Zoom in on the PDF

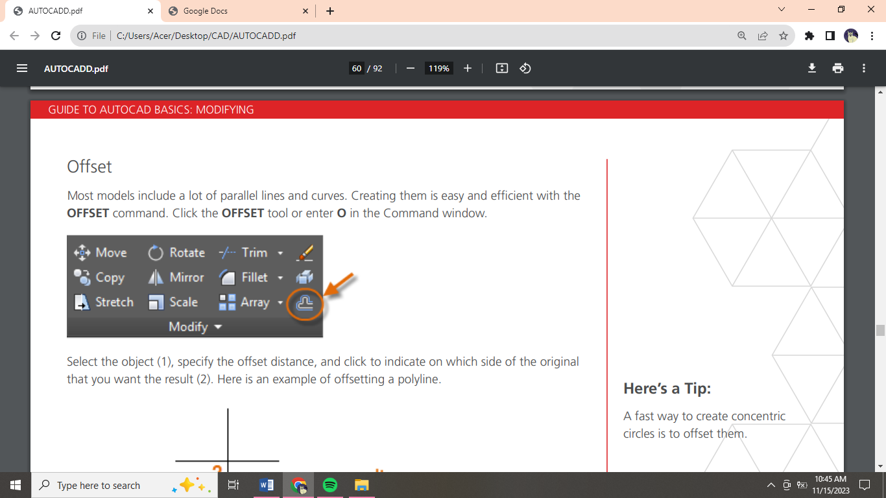(468, 68)
